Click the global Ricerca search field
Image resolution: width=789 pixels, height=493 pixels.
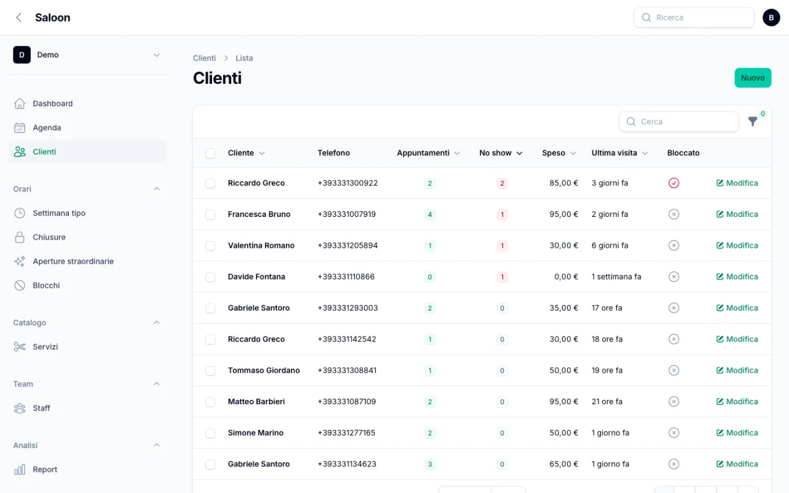click(694, 18)
